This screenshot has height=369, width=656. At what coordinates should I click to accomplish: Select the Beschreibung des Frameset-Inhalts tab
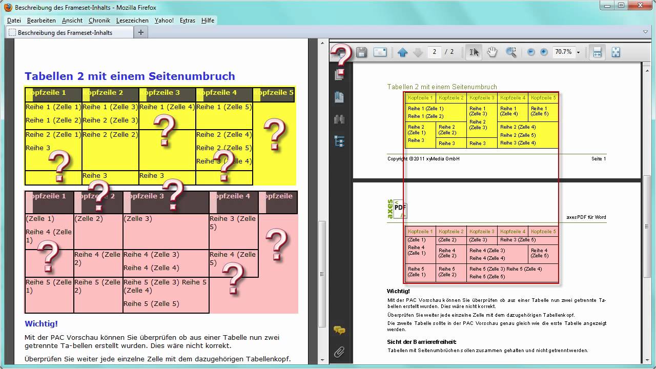[69, 32]
